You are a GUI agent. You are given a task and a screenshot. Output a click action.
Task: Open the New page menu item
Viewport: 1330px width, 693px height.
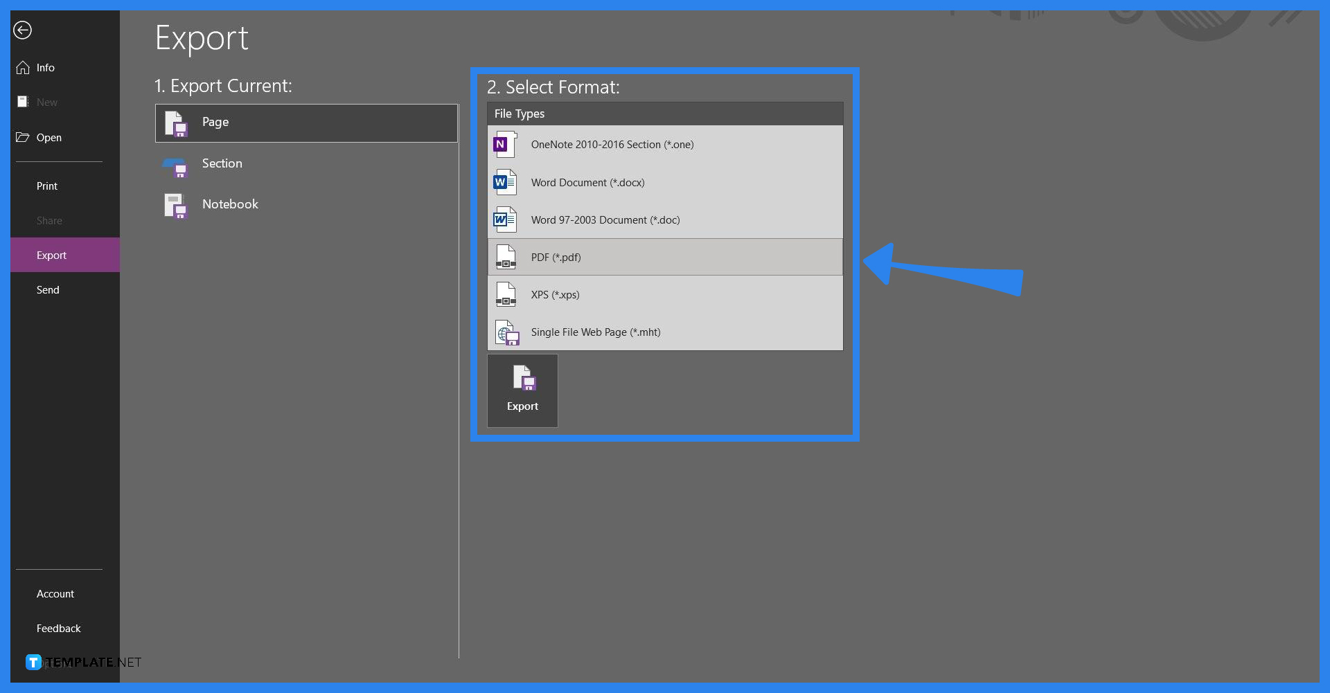tap(47, 102)
